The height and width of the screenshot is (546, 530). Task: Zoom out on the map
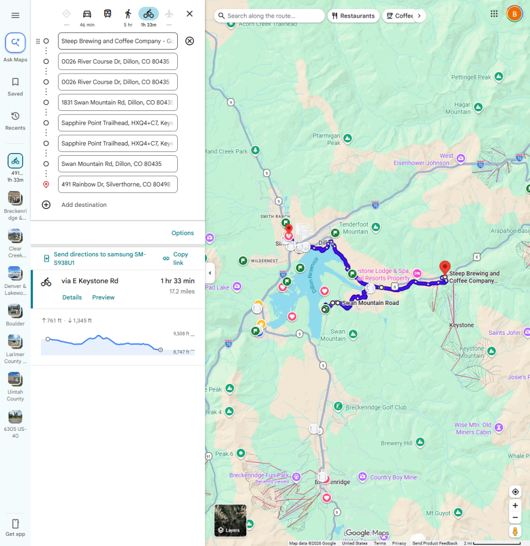[515, 517]
